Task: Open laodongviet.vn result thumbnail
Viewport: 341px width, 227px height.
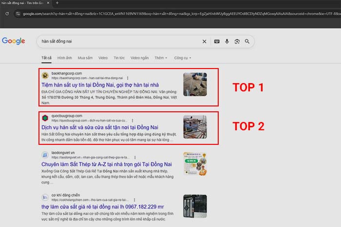Action: 195,164
